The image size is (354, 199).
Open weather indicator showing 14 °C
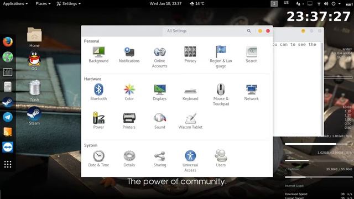[x=197, y=4]
